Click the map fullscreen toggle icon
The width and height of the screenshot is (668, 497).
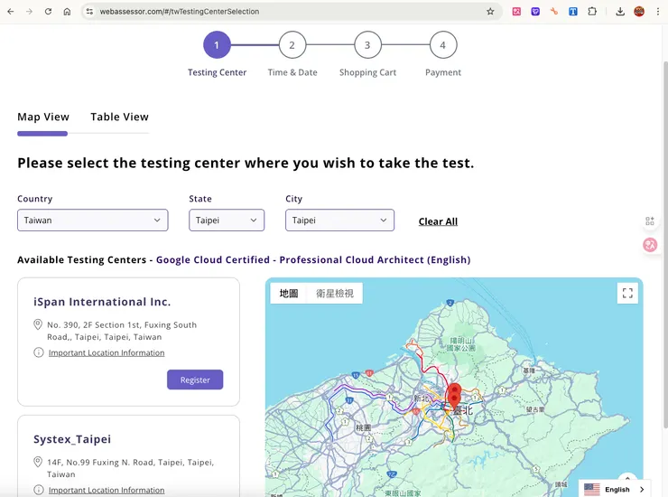pos(627,293)
